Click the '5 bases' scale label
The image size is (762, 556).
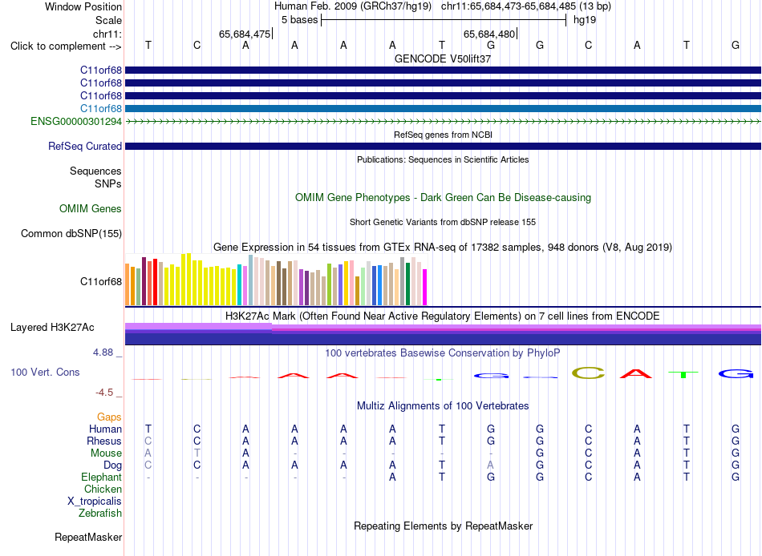[299, 20]
